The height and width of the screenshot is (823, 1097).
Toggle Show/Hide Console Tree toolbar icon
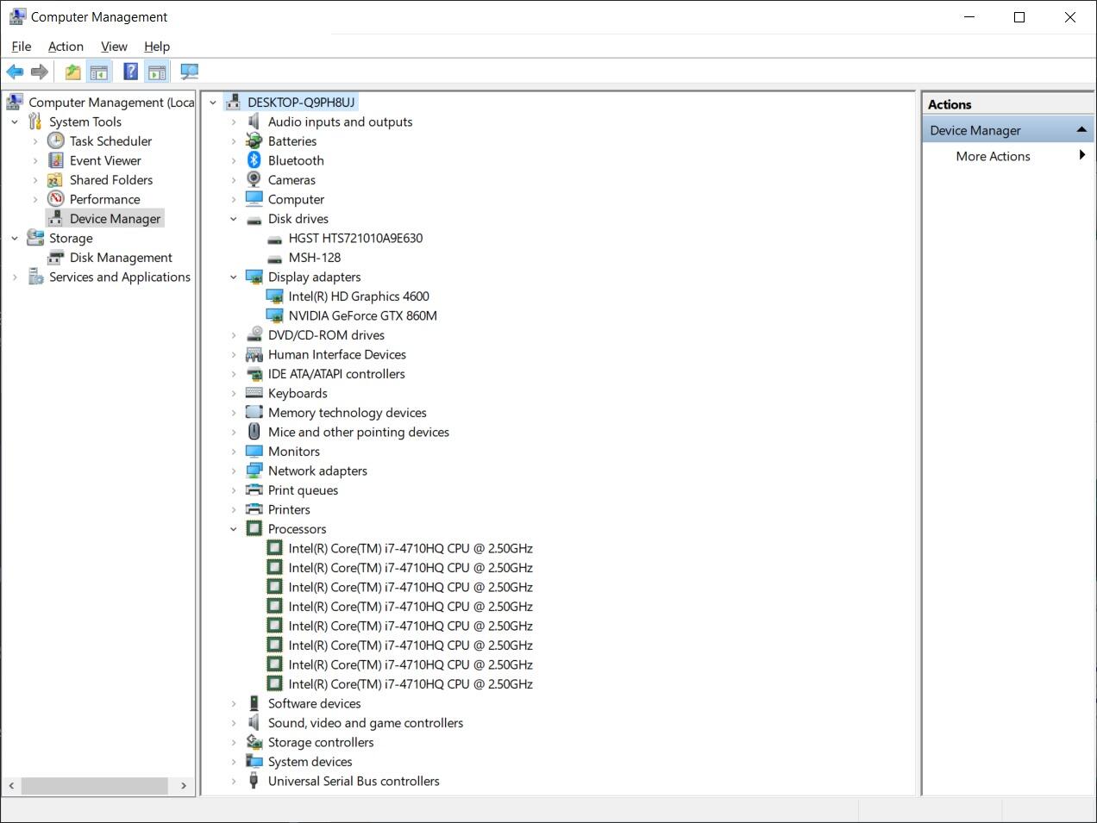click(x=99, y=72)
